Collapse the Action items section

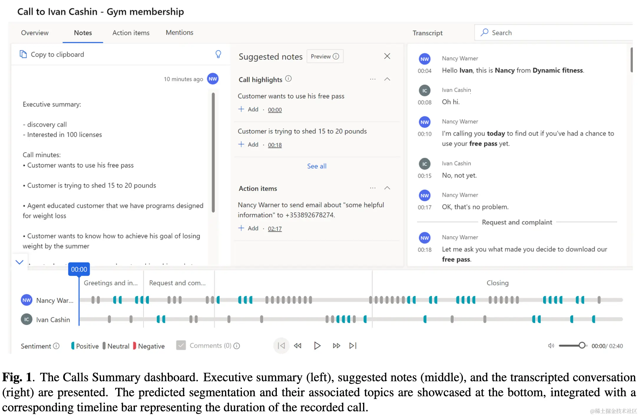387,188
